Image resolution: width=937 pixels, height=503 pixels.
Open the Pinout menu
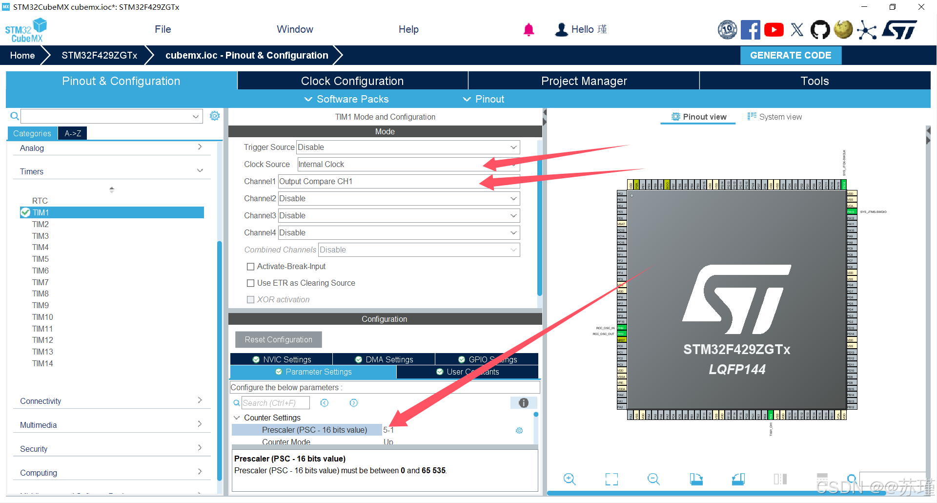point(484,99)
